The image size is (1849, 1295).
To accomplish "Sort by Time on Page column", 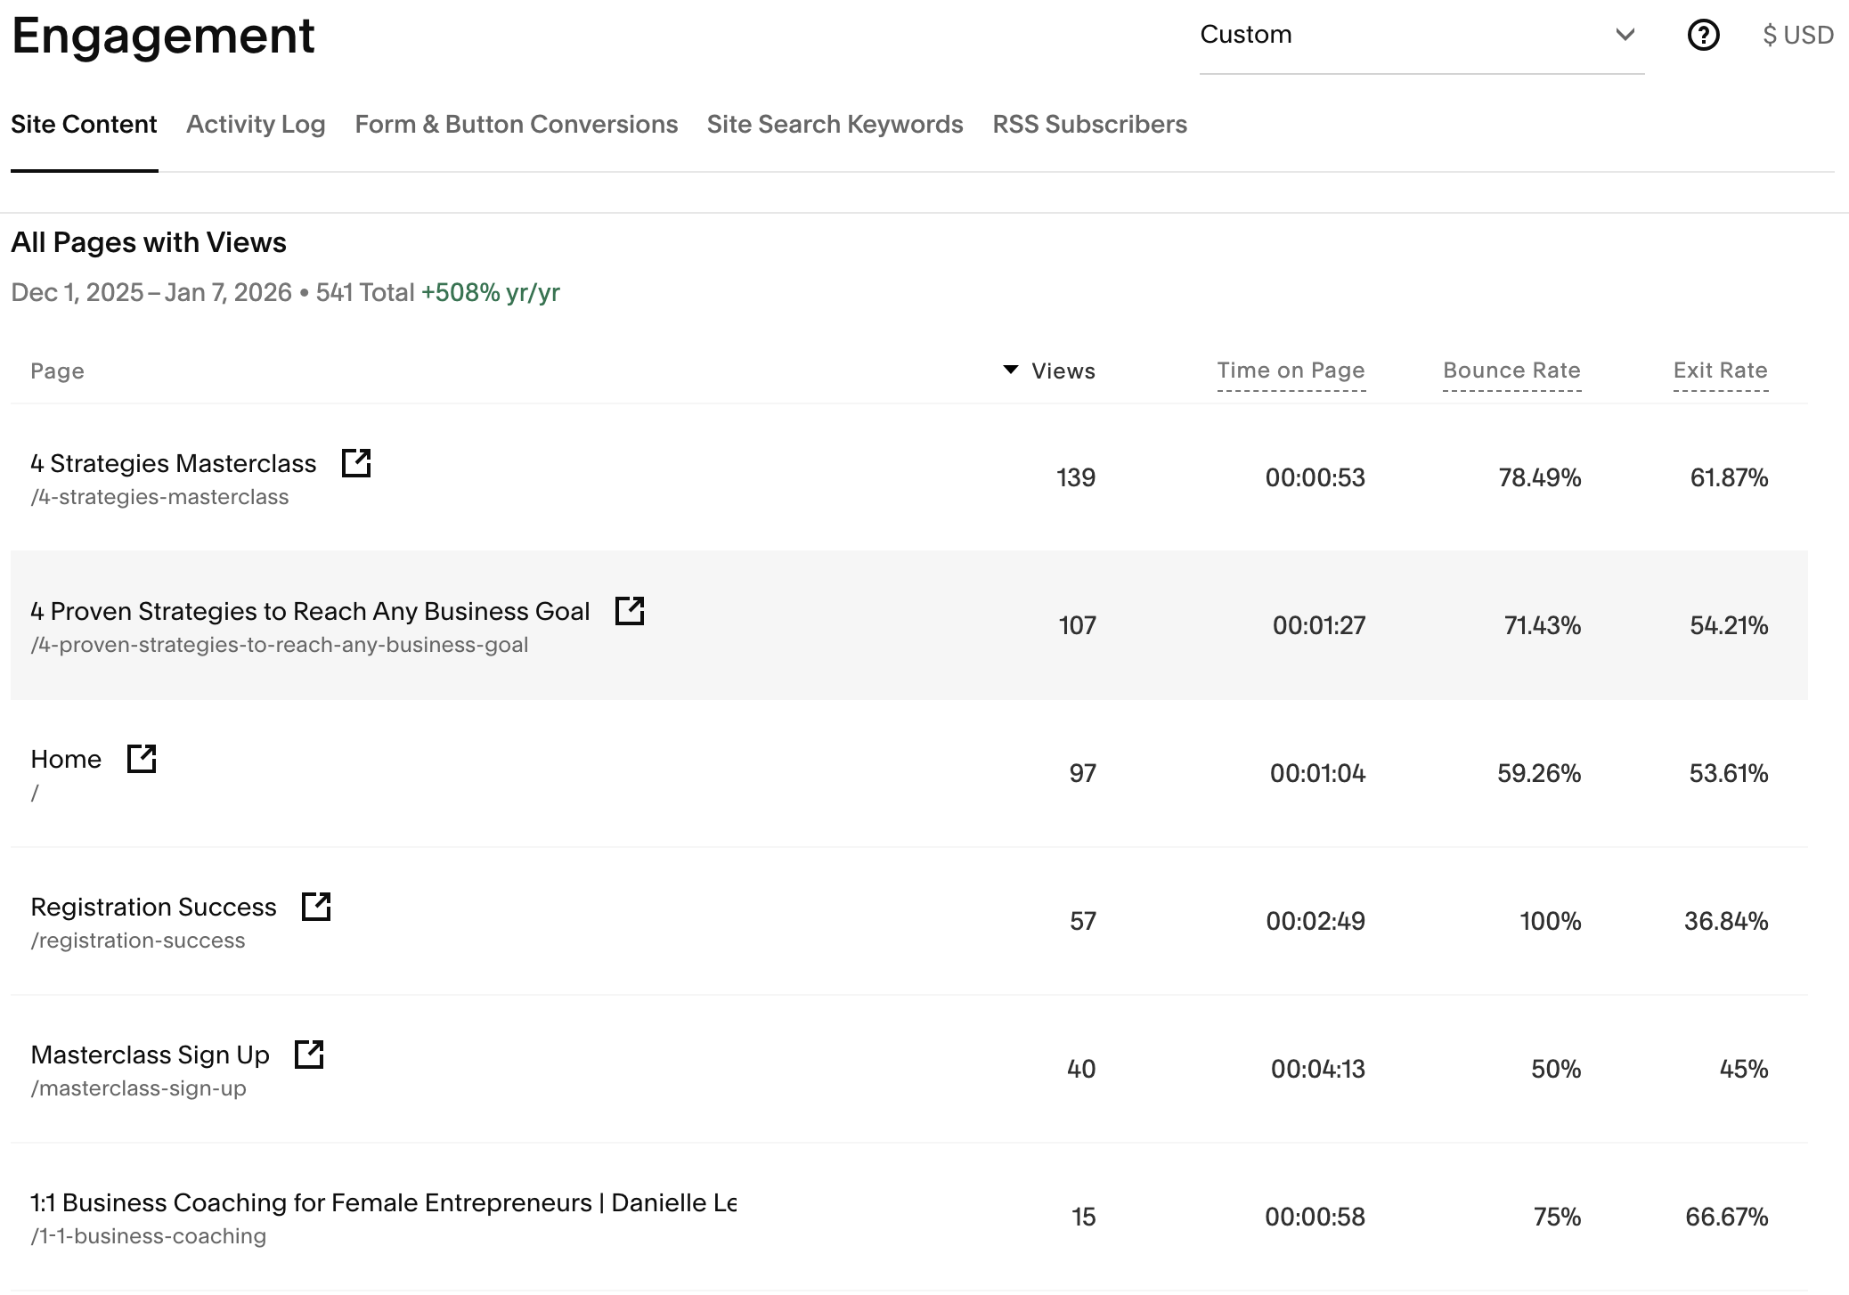I will 1291,371.
